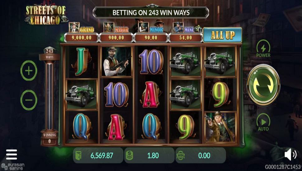The width and height of the screenshot is (302, 171).
Task: Click the detective in trench coat symbol
Action: pyautogui.click(x=220, y=127)
